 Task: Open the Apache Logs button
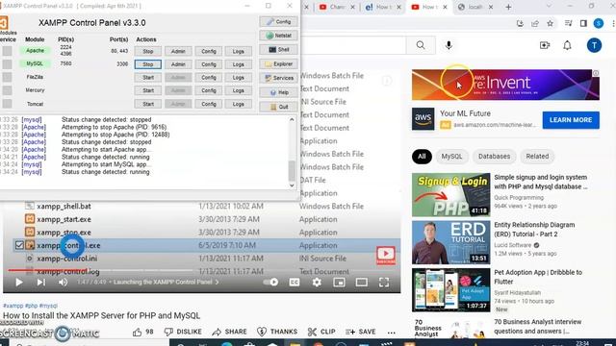(x=238, y=51)
